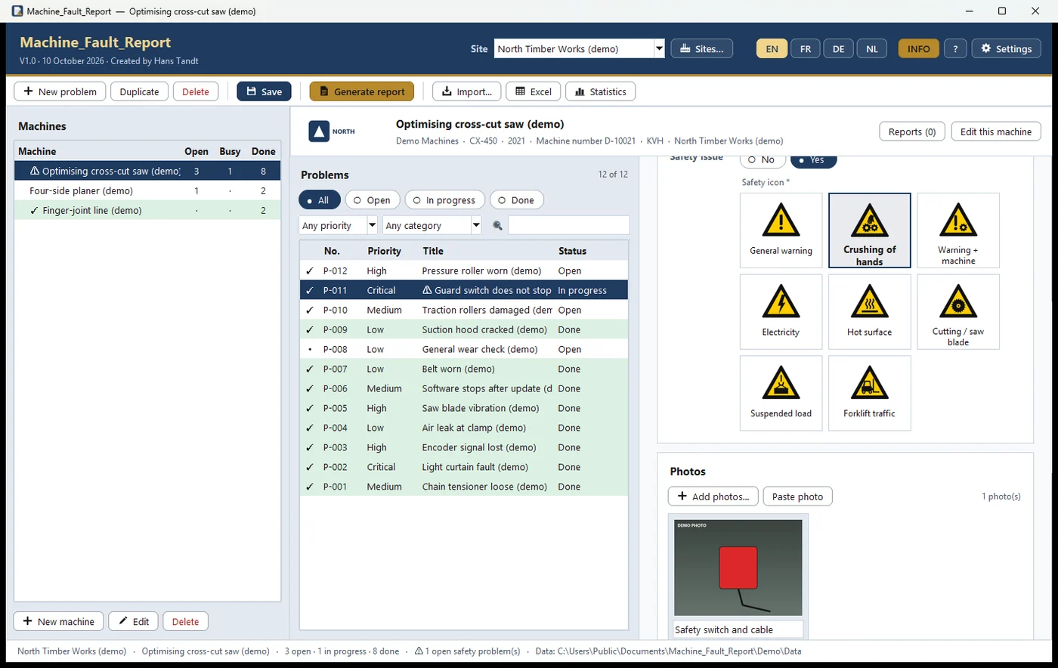Click the Paste photo button
The height and width of the screenshot is (668, 1058).
(798, 496)
